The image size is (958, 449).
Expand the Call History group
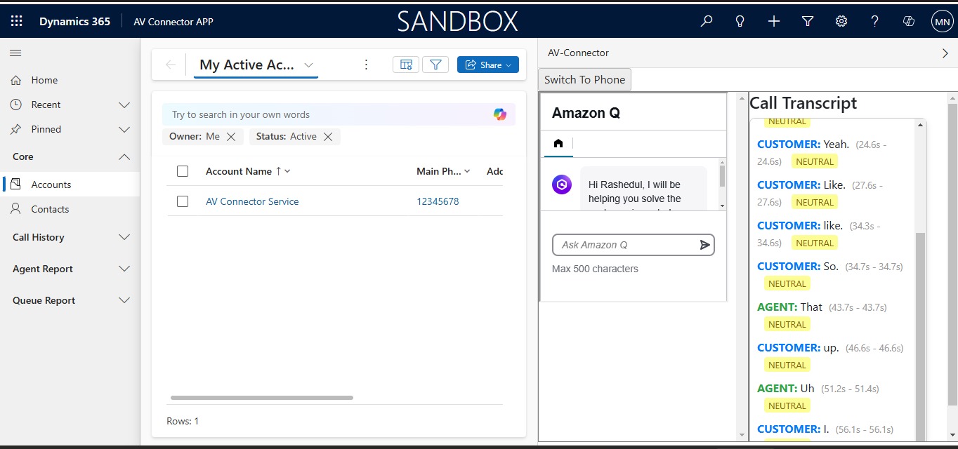124,237
